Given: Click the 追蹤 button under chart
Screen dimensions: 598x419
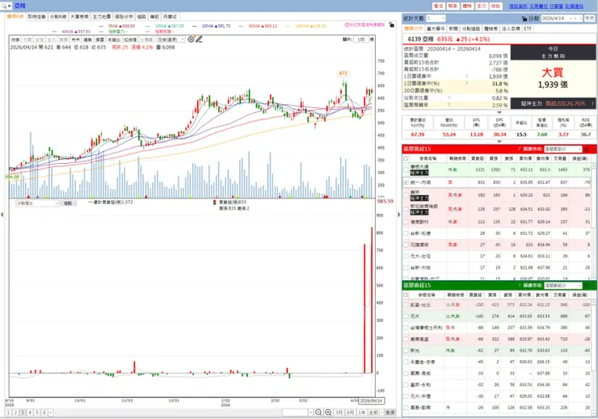Looking at the screenshot, I should [68, 203].
